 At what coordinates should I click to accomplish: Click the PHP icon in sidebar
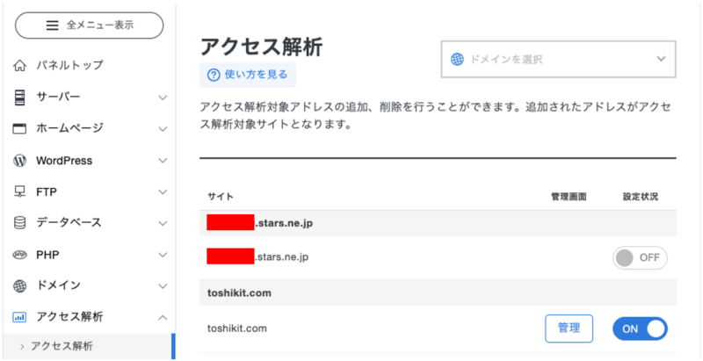click(x=19, y=255)
